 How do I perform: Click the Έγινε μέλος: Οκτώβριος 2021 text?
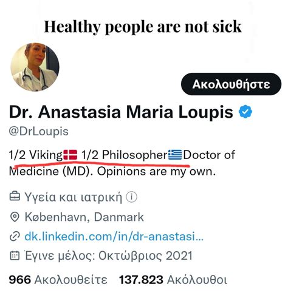pyautogui.click(x=109, y=256)
